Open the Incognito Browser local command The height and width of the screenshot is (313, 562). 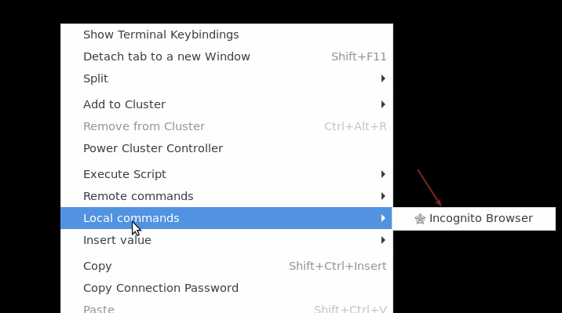[474, 218]
